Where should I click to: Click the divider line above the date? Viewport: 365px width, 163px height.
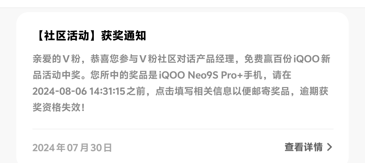pos(183,129)
